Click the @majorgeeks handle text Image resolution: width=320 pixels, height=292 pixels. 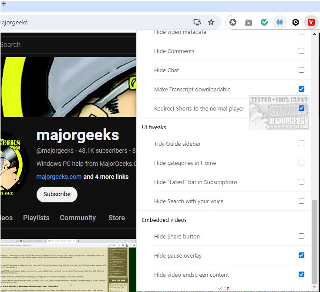click(x=55, y=151)
